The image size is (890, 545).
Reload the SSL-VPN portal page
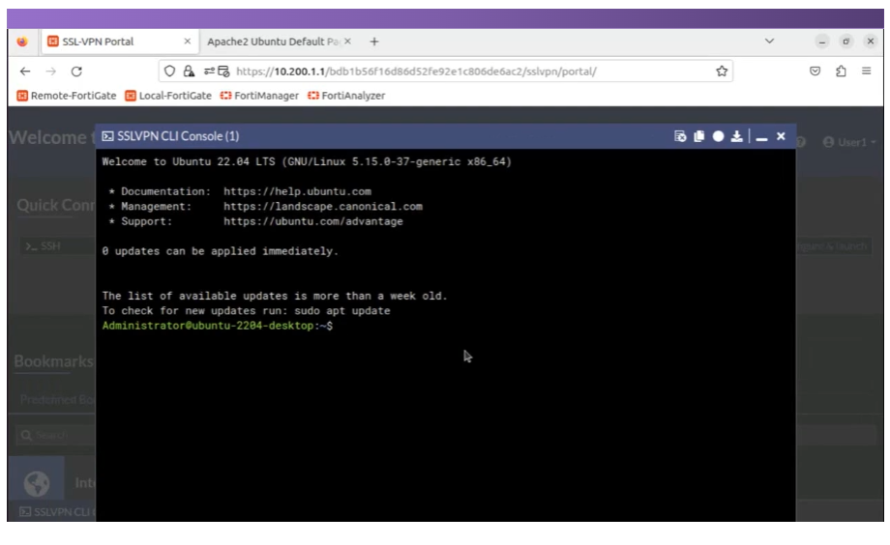click(76, 72)
